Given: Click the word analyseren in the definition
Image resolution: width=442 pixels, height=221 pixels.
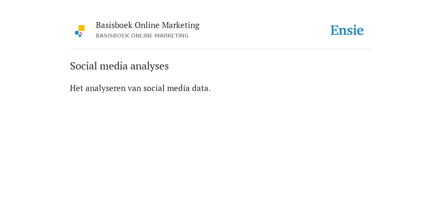Looking at the screenshot, I should coord(105,88).
